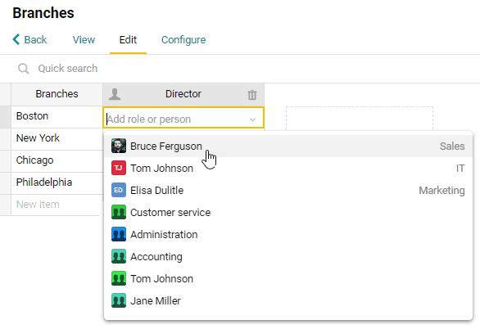Image resolution: width=480 pixels, height=329 pixels.
Task: Select Tom Johnson from IT department
Action: pyautogui.click(x=288, y=168)
